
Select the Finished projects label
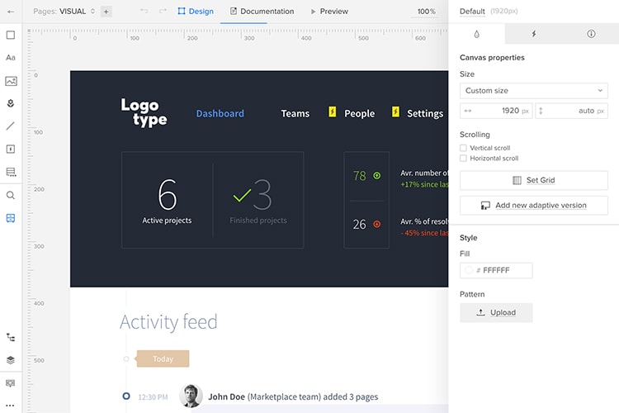point(258,221)
